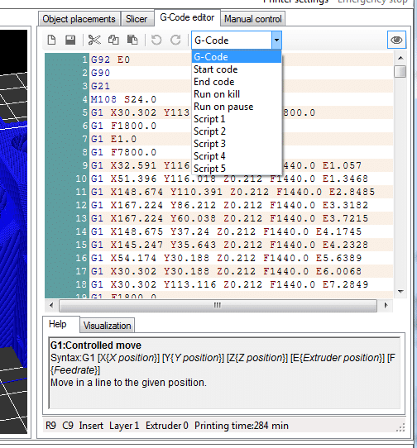
Task: Click the vertical scrollbar down arrow
Action: pos(400,292)
